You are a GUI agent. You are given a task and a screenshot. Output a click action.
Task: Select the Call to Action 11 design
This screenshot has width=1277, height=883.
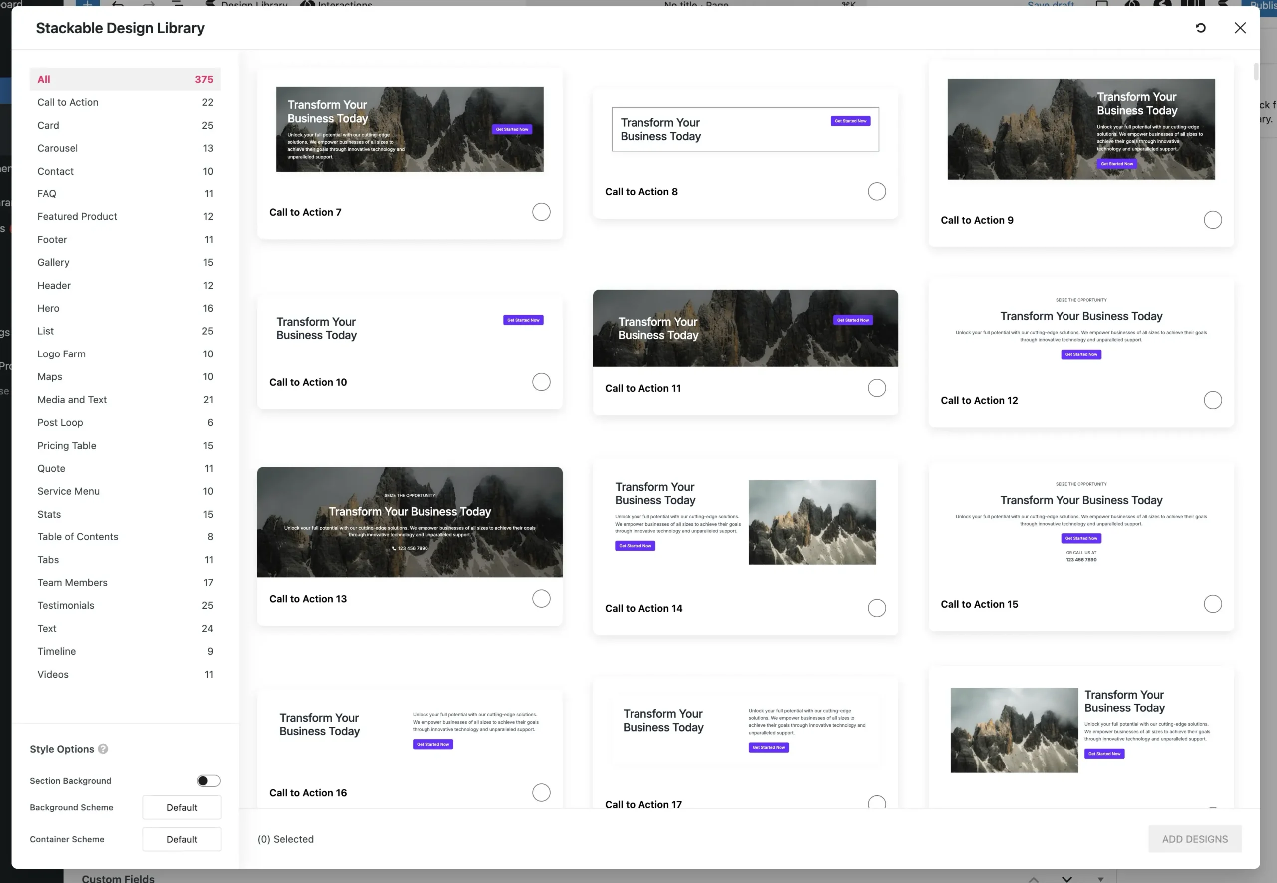(x=877, y=388)
